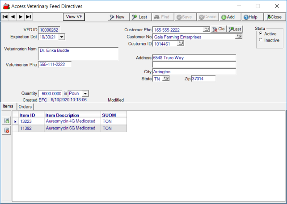Viewport: 287px width, 204px height.
Task: Click the New button in toolbar
Action: pyautogui.click(x=117, y=17)
